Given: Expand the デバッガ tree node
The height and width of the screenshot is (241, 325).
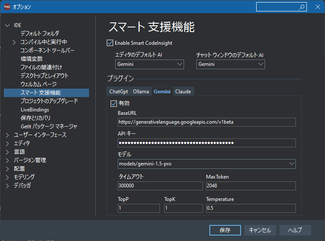Looking at the screenshot, I should 8,186.
